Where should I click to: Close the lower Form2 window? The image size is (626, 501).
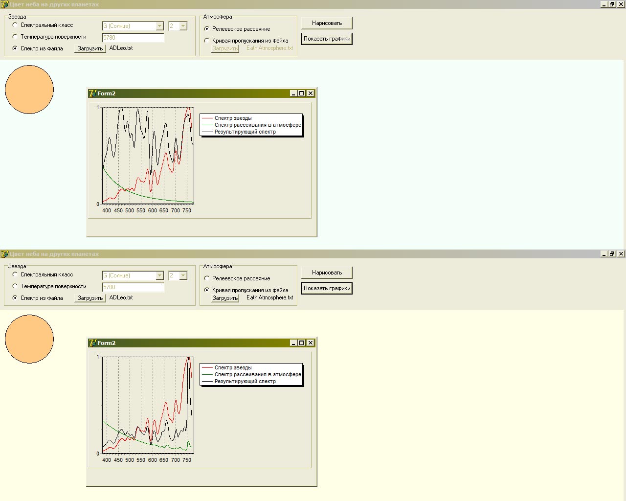311,343
